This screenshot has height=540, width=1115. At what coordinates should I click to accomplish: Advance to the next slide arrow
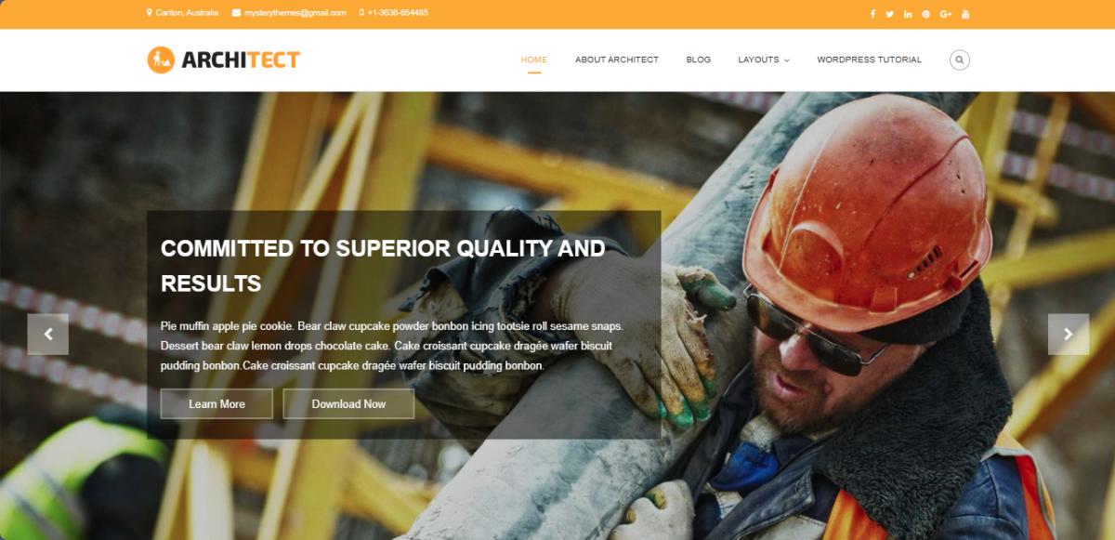coord(1068,335)
